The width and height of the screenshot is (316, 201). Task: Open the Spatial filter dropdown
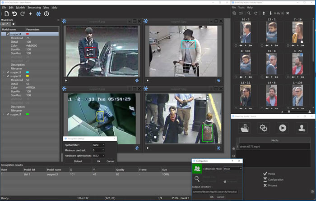pos(98,145)
